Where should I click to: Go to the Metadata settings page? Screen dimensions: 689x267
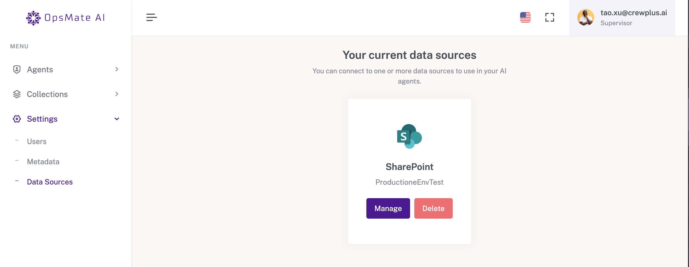(x=43, y=162)
